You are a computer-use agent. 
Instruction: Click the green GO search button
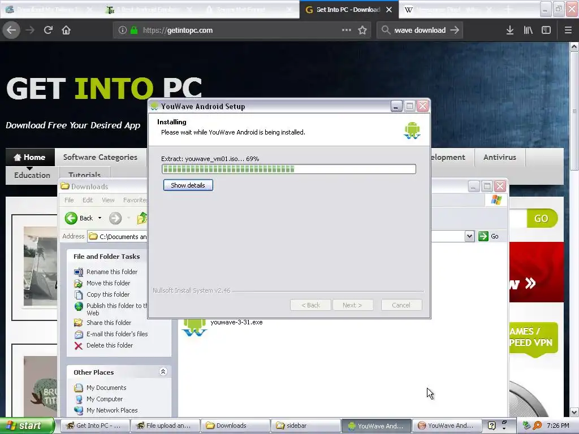click(x=541, y=219)
